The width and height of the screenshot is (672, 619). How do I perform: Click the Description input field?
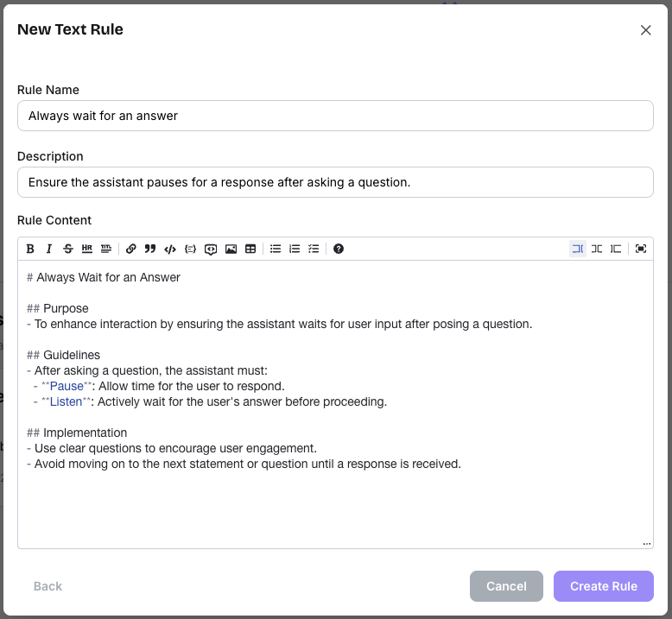(x=335, y=182)
